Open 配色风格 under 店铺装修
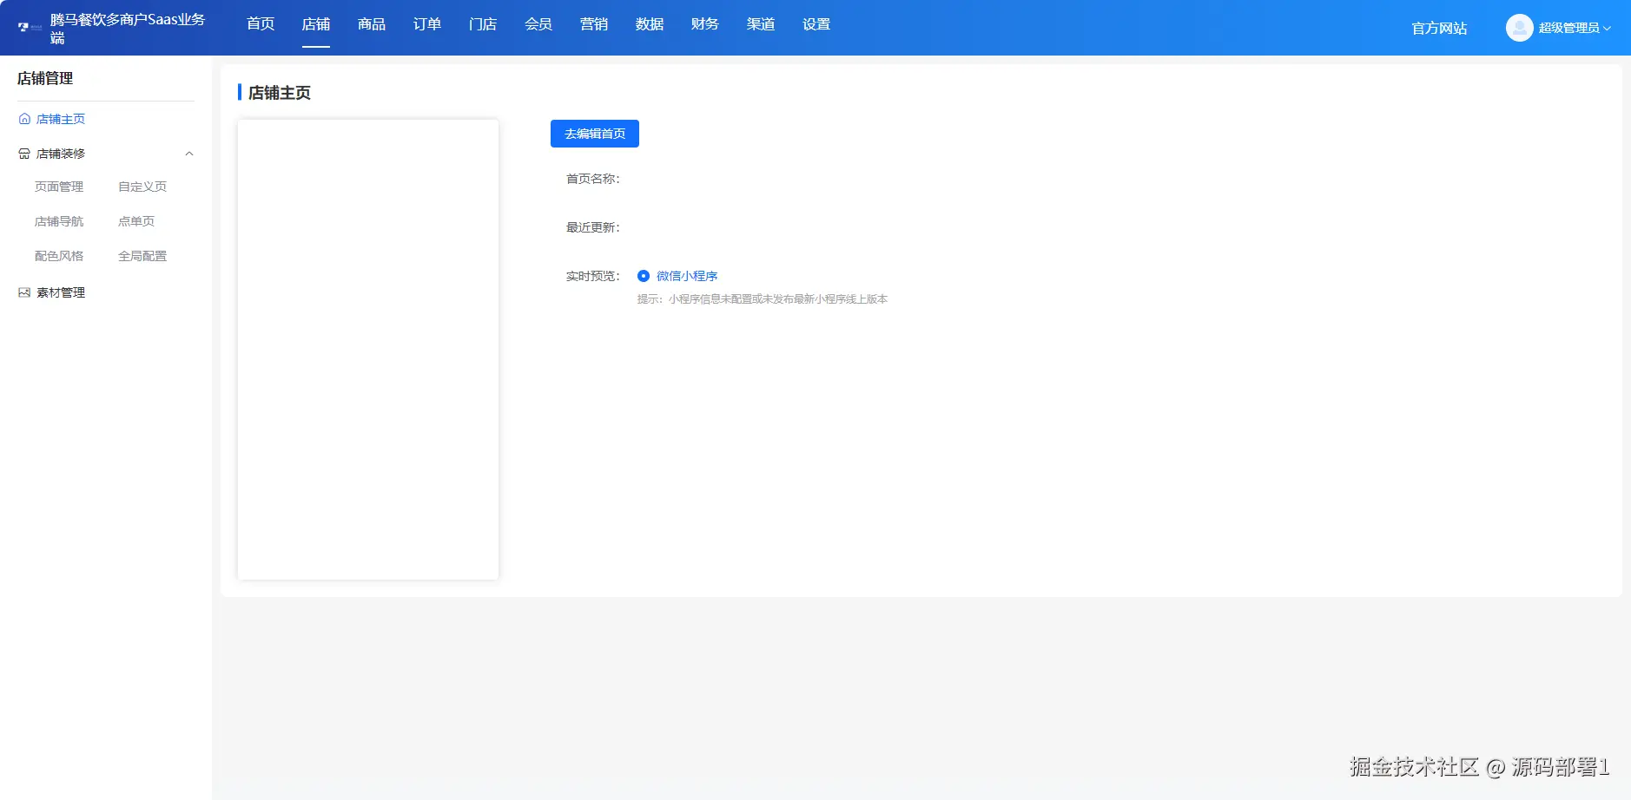This screenshot has height=800, width=1631. coord(59,256)
